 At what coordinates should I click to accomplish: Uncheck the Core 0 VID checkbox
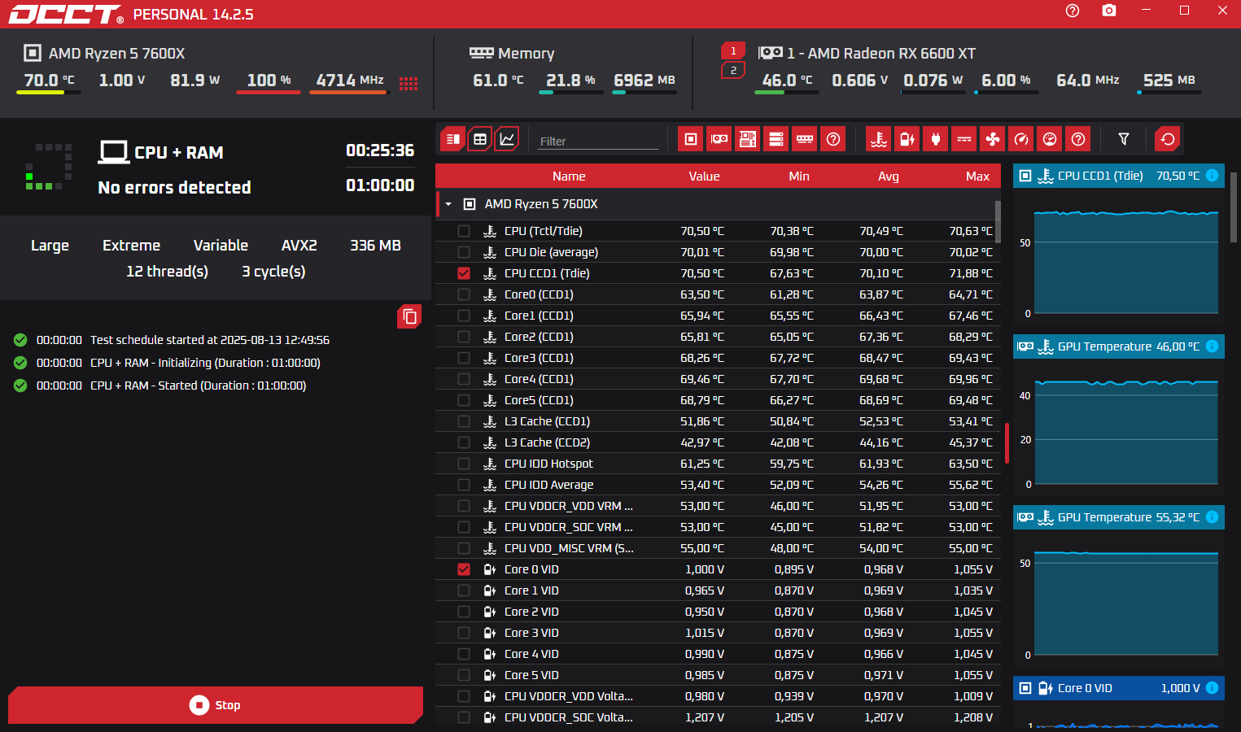(x=464, y=569)
